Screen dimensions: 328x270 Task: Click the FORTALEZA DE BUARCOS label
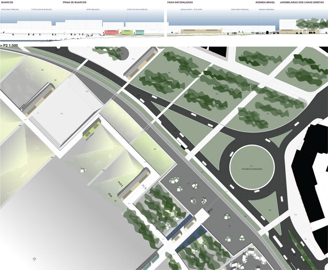(x=41, y=10)
